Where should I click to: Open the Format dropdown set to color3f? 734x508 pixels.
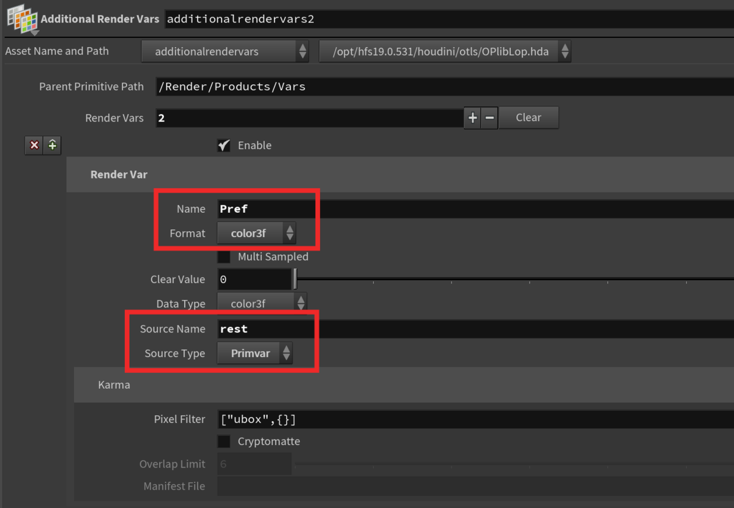click(x=256, y=233)
